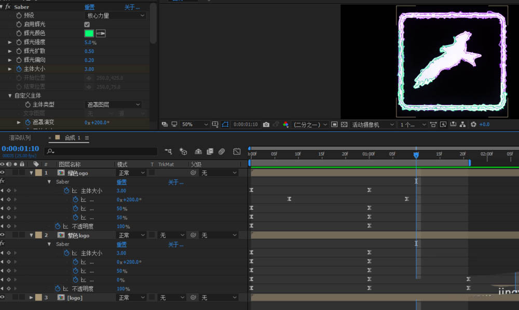This screenshot has height=310, width=519.
Task: Open the green 辉光颜色 color swatch
Action: 89,33
